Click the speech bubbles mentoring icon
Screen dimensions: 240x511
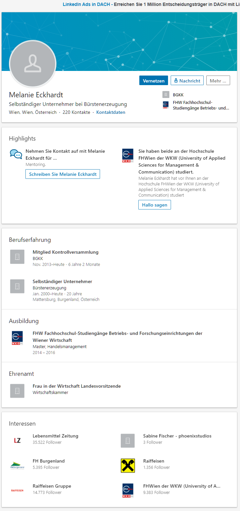pyautogui.click(x=16, y=154)
